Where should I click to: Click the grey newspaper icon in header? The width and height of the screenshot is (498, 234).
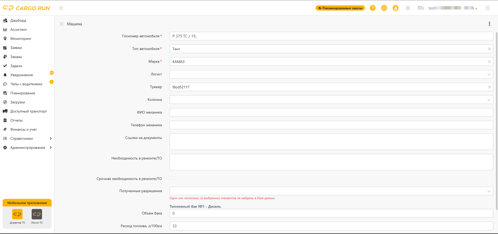pyautogui.click(x=408, y=8)
